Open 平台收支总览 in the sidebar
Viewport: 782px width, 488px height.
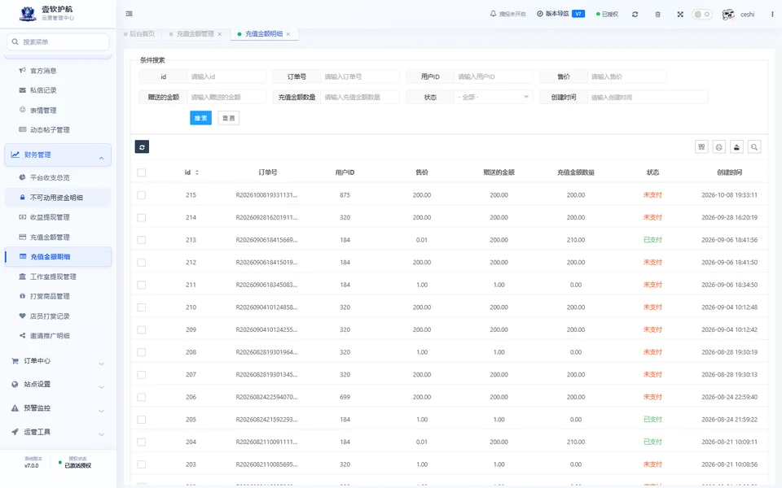coord(50,177)
